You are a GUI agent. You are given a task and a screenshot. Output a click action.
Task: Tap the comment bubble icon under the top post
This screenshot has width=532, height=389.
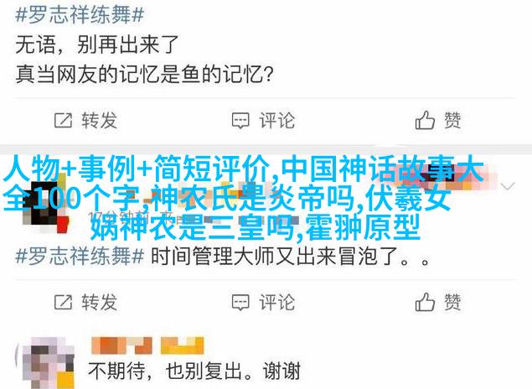pos(240,121)
